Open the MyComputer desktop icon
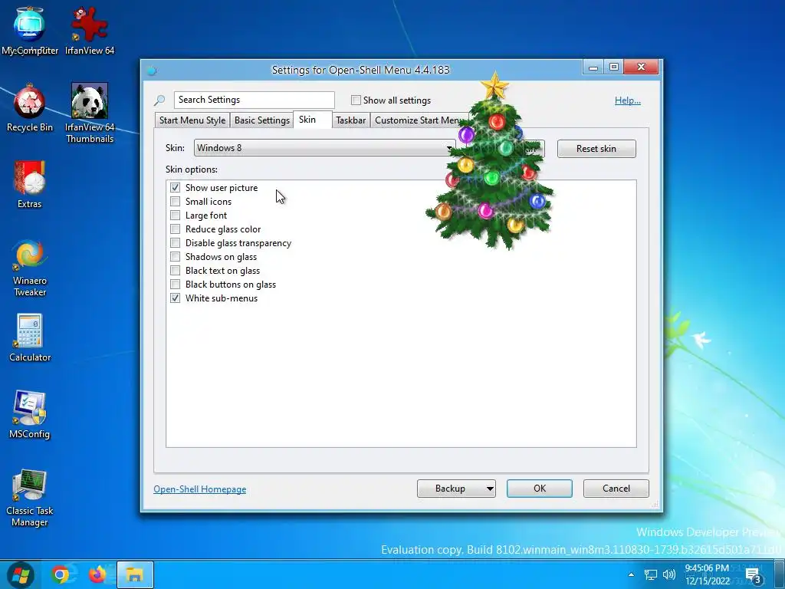 [x=30, y=31]
